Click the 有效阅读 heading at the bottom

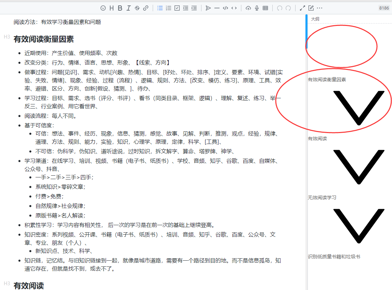(x=29, y=286)
